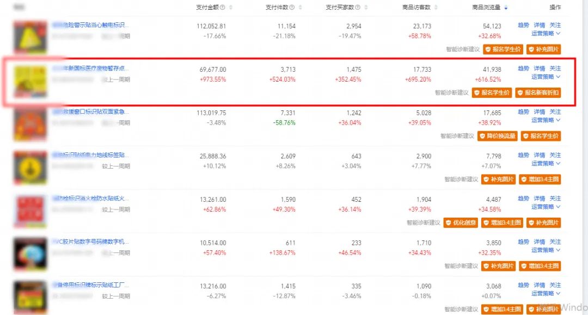The image size is (588, 315).
Task: Click help icon beside 支付金额 header
Action: click(222, 8)
